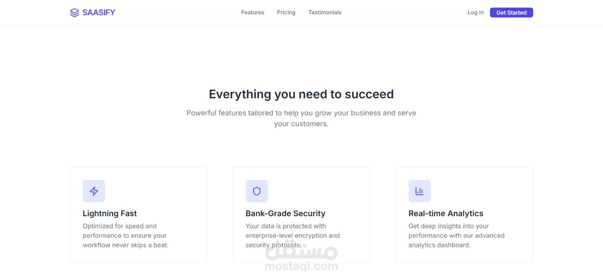
Task: Click the SAASIFY brand name text
Action: (x=99, y=13)
